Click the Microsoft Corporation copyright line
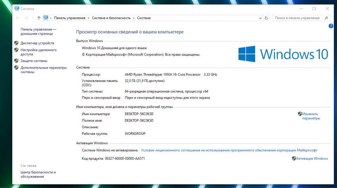 141,55
